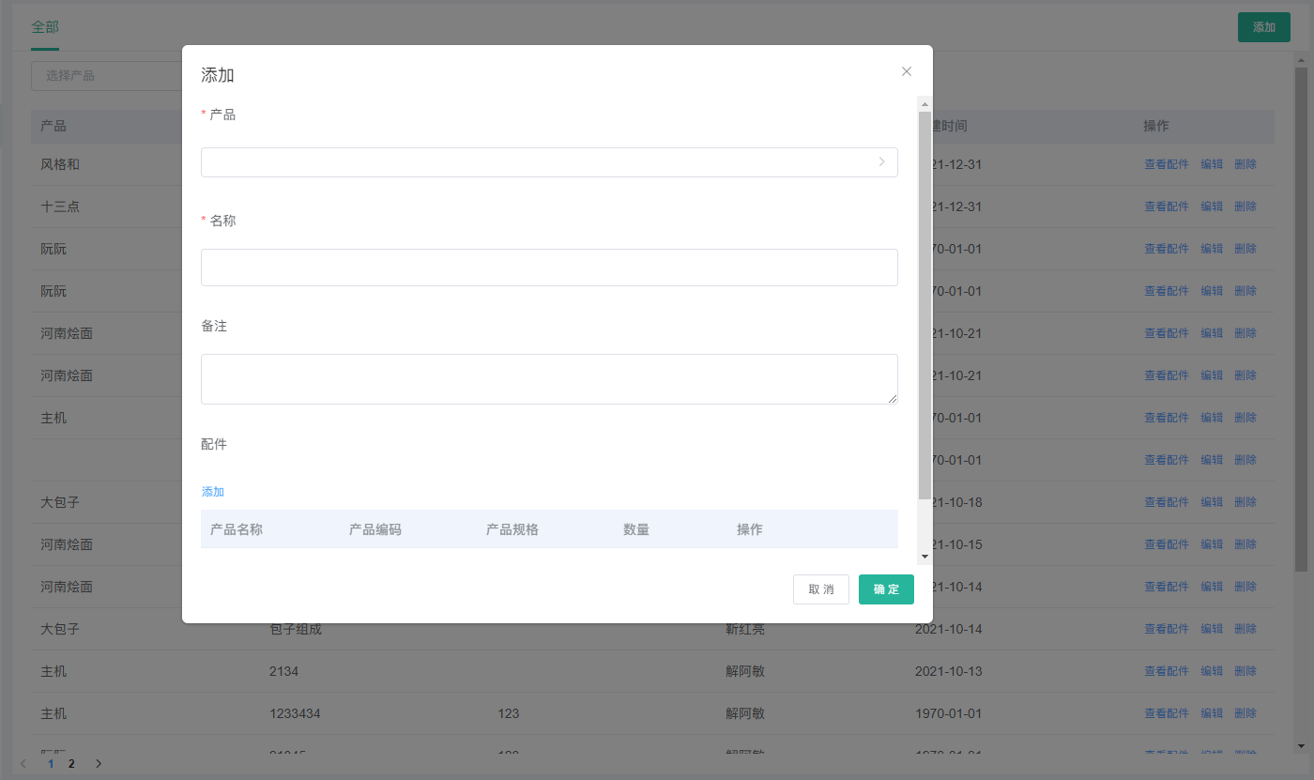1314x780 pixels.
Task: Click the 取消 button
Action: pos(821,589)
